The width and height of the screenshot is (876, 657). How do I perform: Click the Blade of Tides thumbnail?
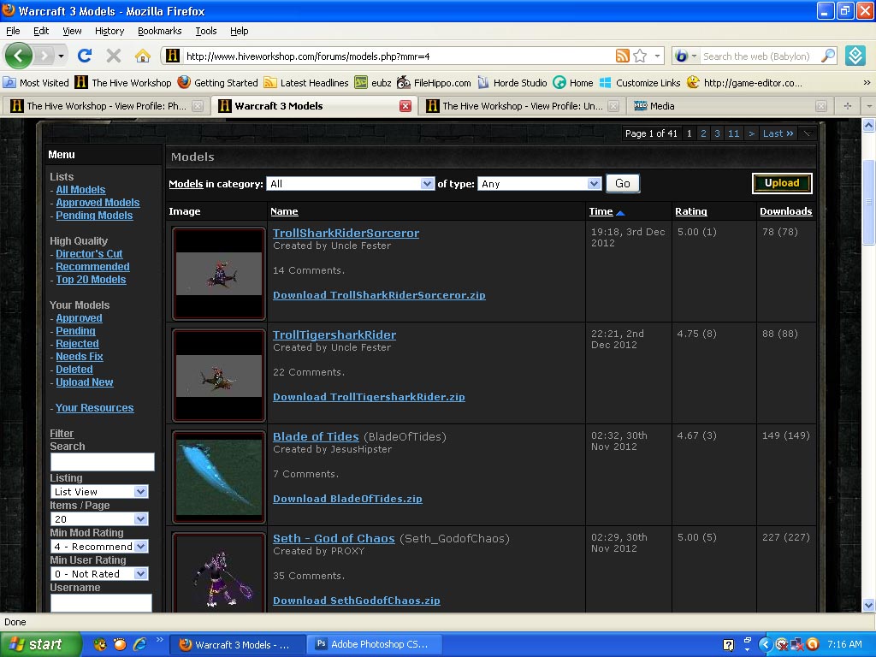point(219,477)
